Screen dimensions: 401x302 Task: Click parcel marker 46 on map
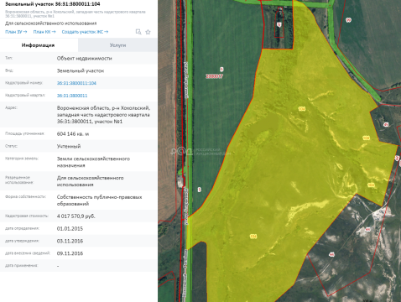(331, 254)
